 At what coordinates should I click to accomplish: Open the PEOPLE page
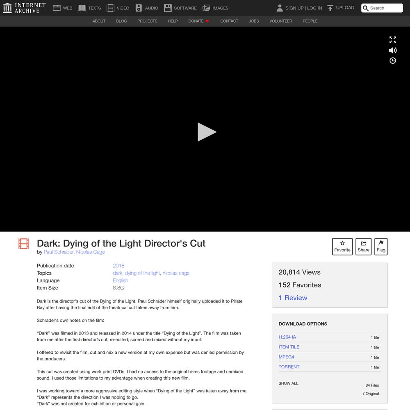tap(310, 21)
